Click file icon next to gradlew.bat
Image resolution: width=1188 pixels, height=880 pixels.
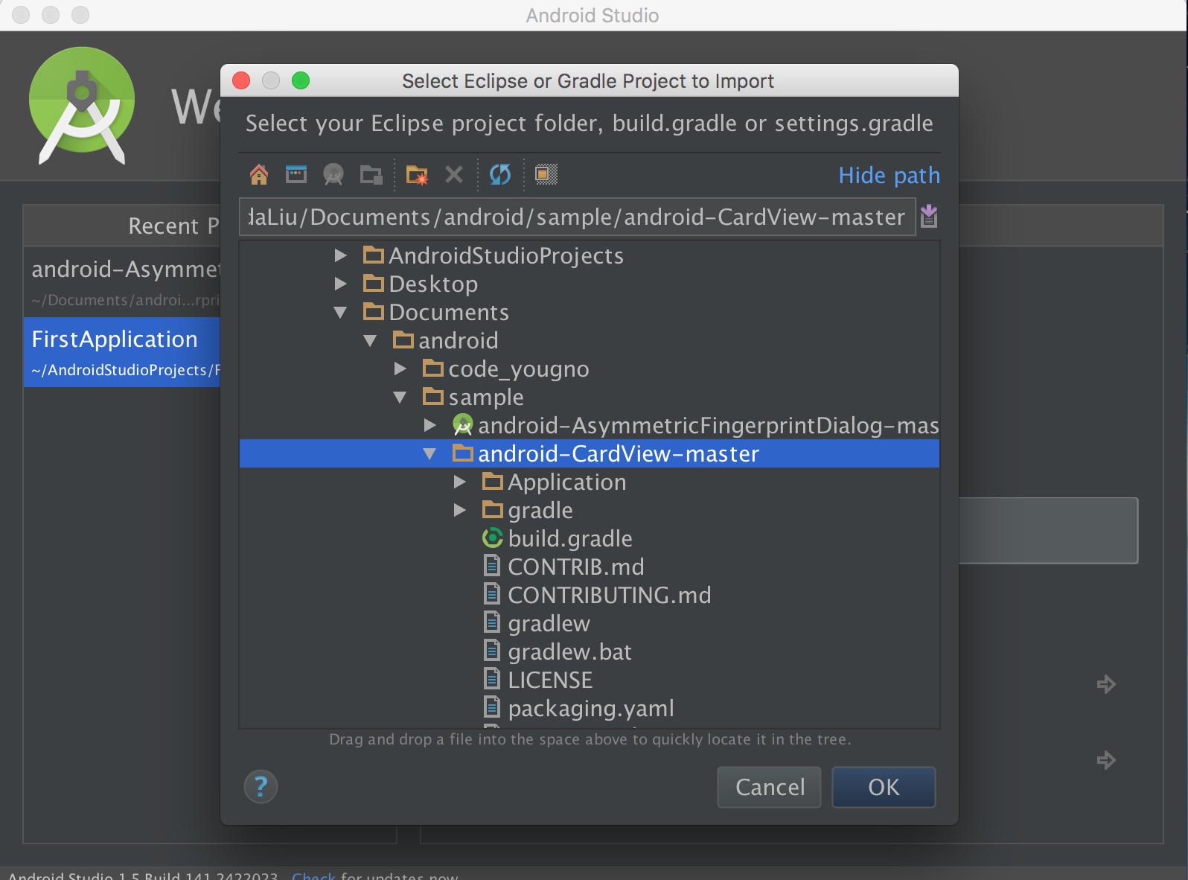click(492, 651)
